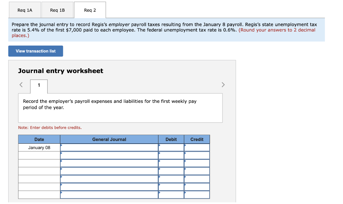Click the fourth row Credit cell
The image size is (343, 204).
(197, 171)
